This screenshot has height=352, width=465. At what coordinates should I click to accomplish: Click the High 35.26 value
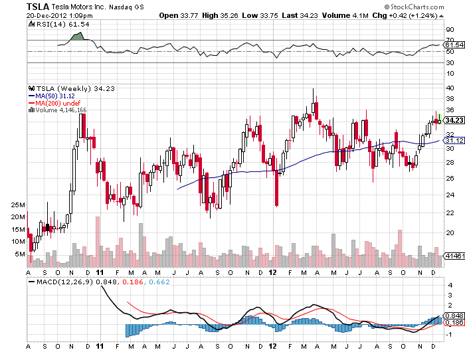(220, 15)
